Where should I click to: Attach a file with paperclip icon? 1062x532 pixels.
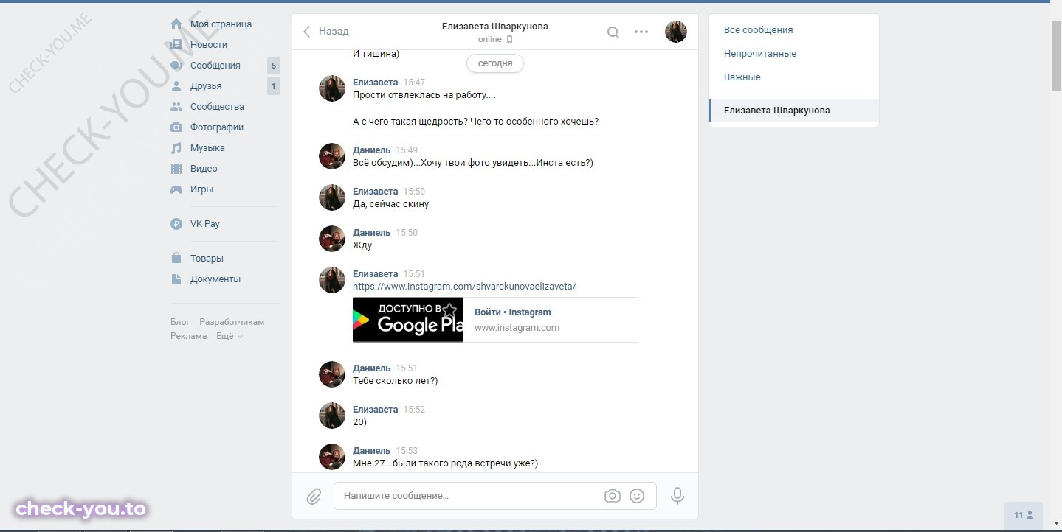click(314, 496)
